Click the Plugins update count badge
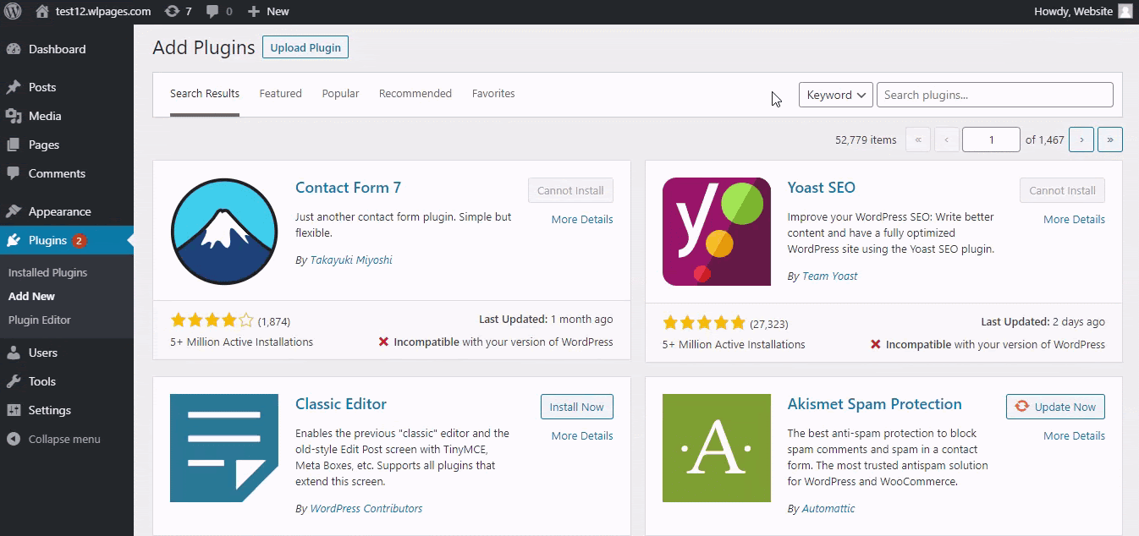This screenshot has height=536, width=1139. pyautogui.click(x=79, y=240)
